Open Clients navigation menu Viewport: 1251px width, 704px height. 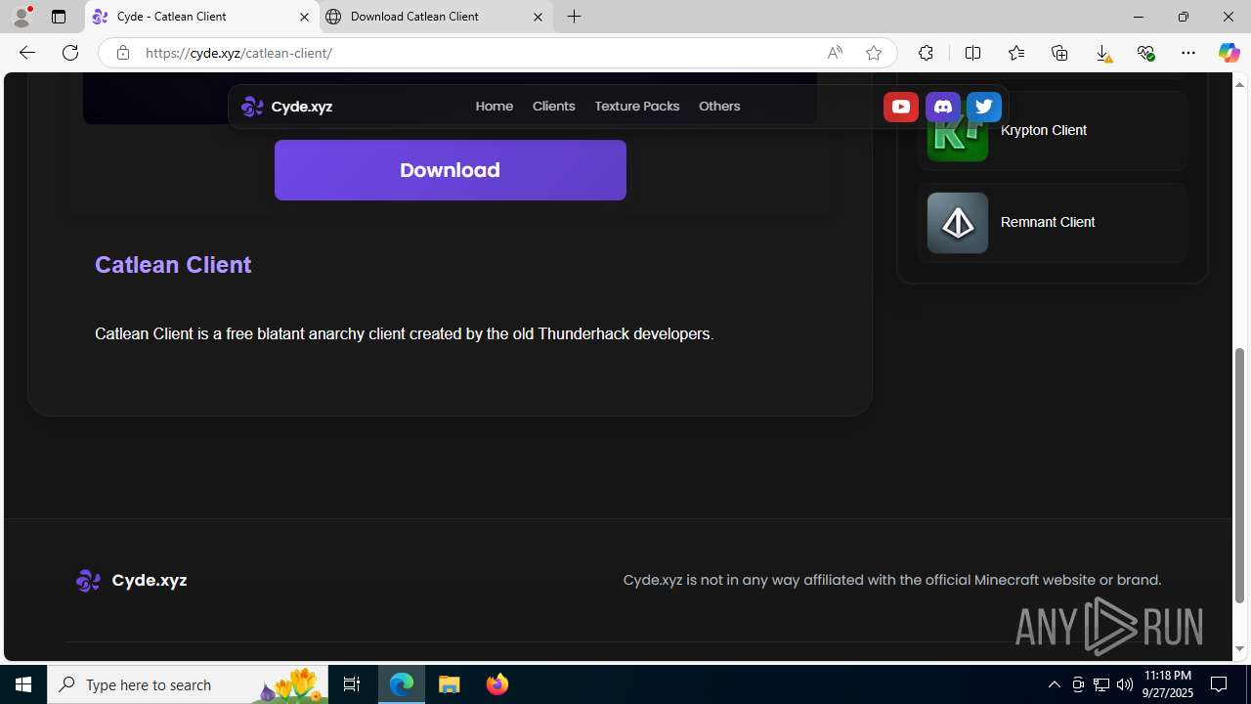tap(553, 107)
